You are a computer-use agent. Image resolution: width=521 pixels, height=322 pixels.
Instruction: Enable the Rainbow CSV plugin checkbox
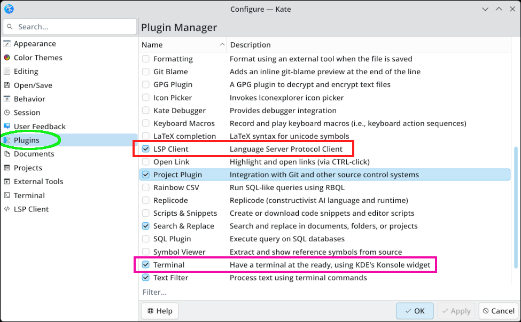click(145, 187)
